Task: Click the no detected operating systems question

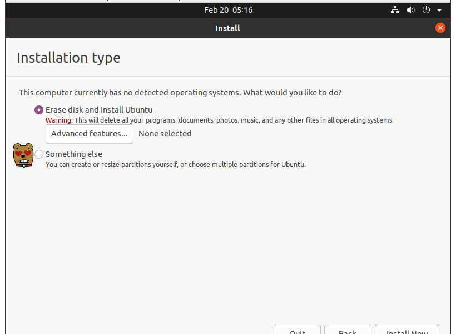Action: click(x=180, y=93)
